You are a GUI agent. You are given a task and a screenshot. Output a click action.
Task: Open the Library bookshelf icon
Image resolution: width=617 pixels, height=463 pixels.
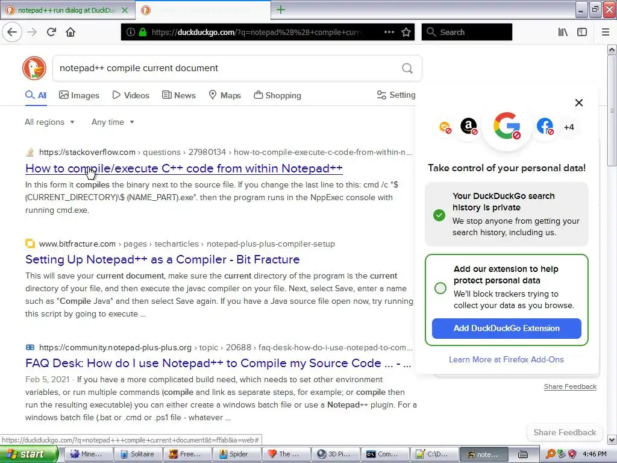tap(563, 32)
